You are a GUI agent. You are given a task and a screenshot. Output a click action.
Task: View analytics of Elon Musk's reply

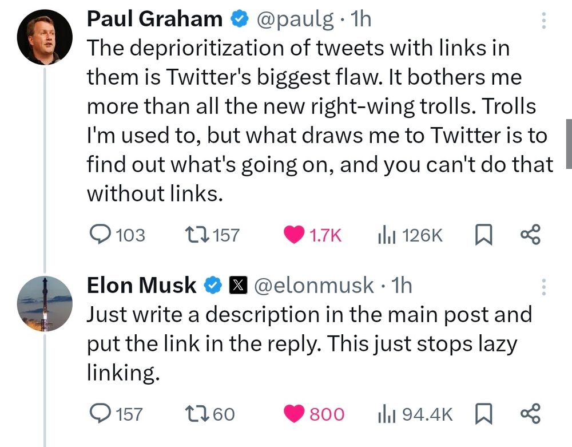(387, 414)
